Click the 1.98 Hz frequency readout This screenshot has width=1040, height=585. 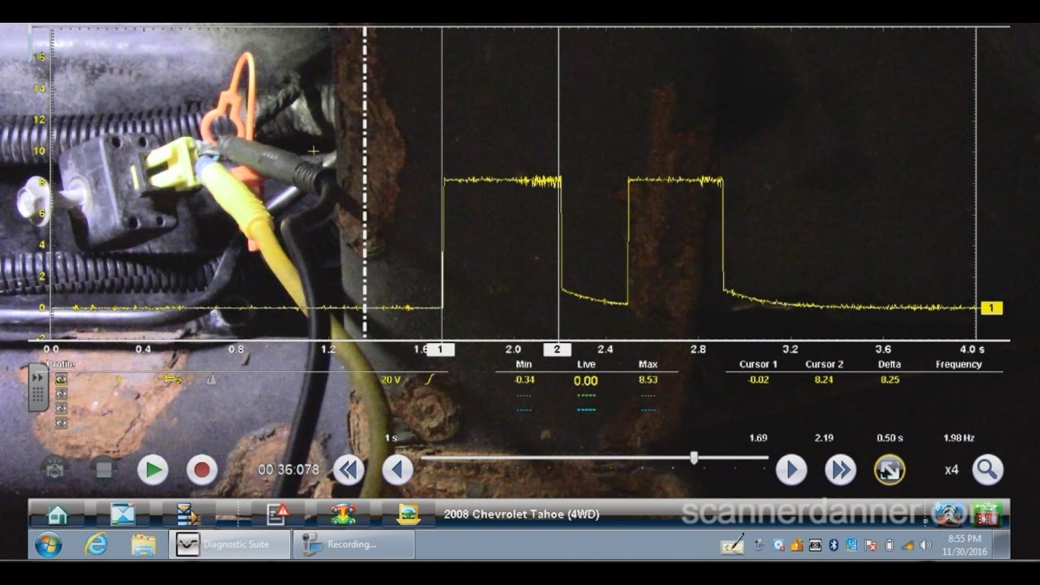[959, 438]
